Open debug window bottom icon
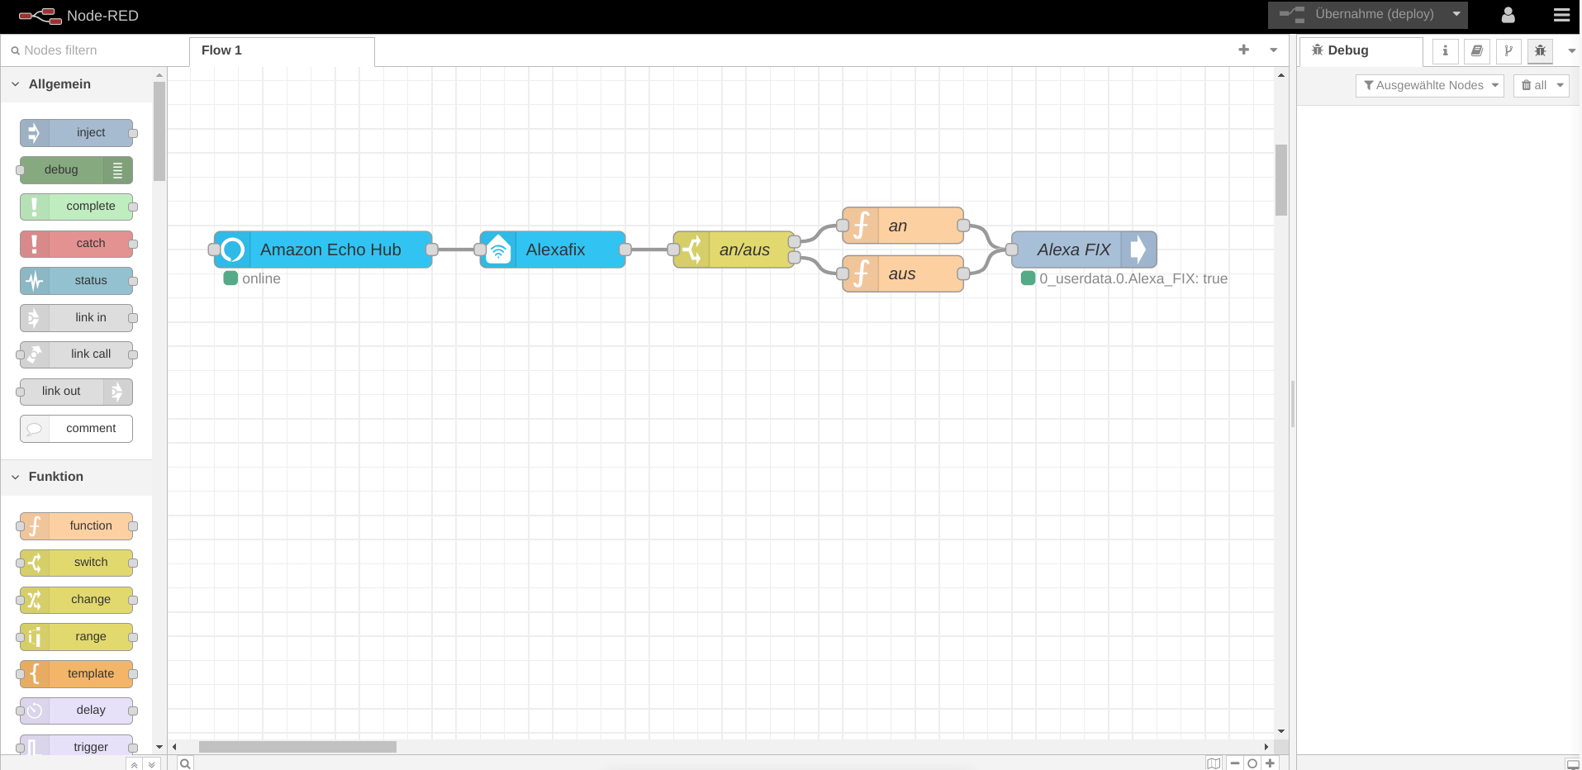 point(1573,764)
